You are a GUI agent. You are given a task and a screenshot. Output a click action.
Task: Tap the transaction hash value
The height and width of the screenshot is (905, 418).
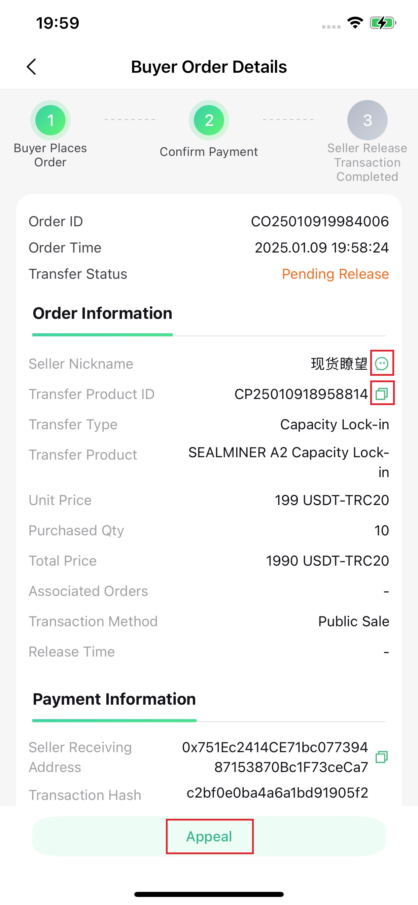(x=278, y=793)
